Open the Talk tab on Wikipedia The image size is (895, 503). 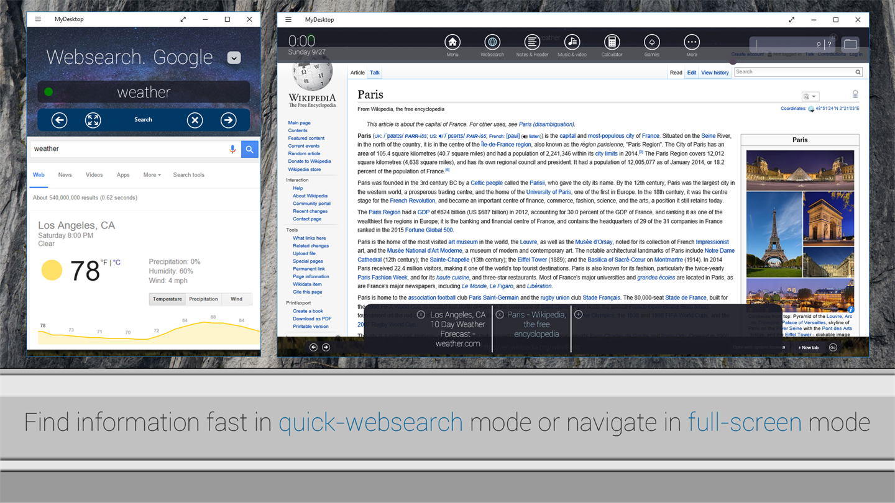pos(375,73)
